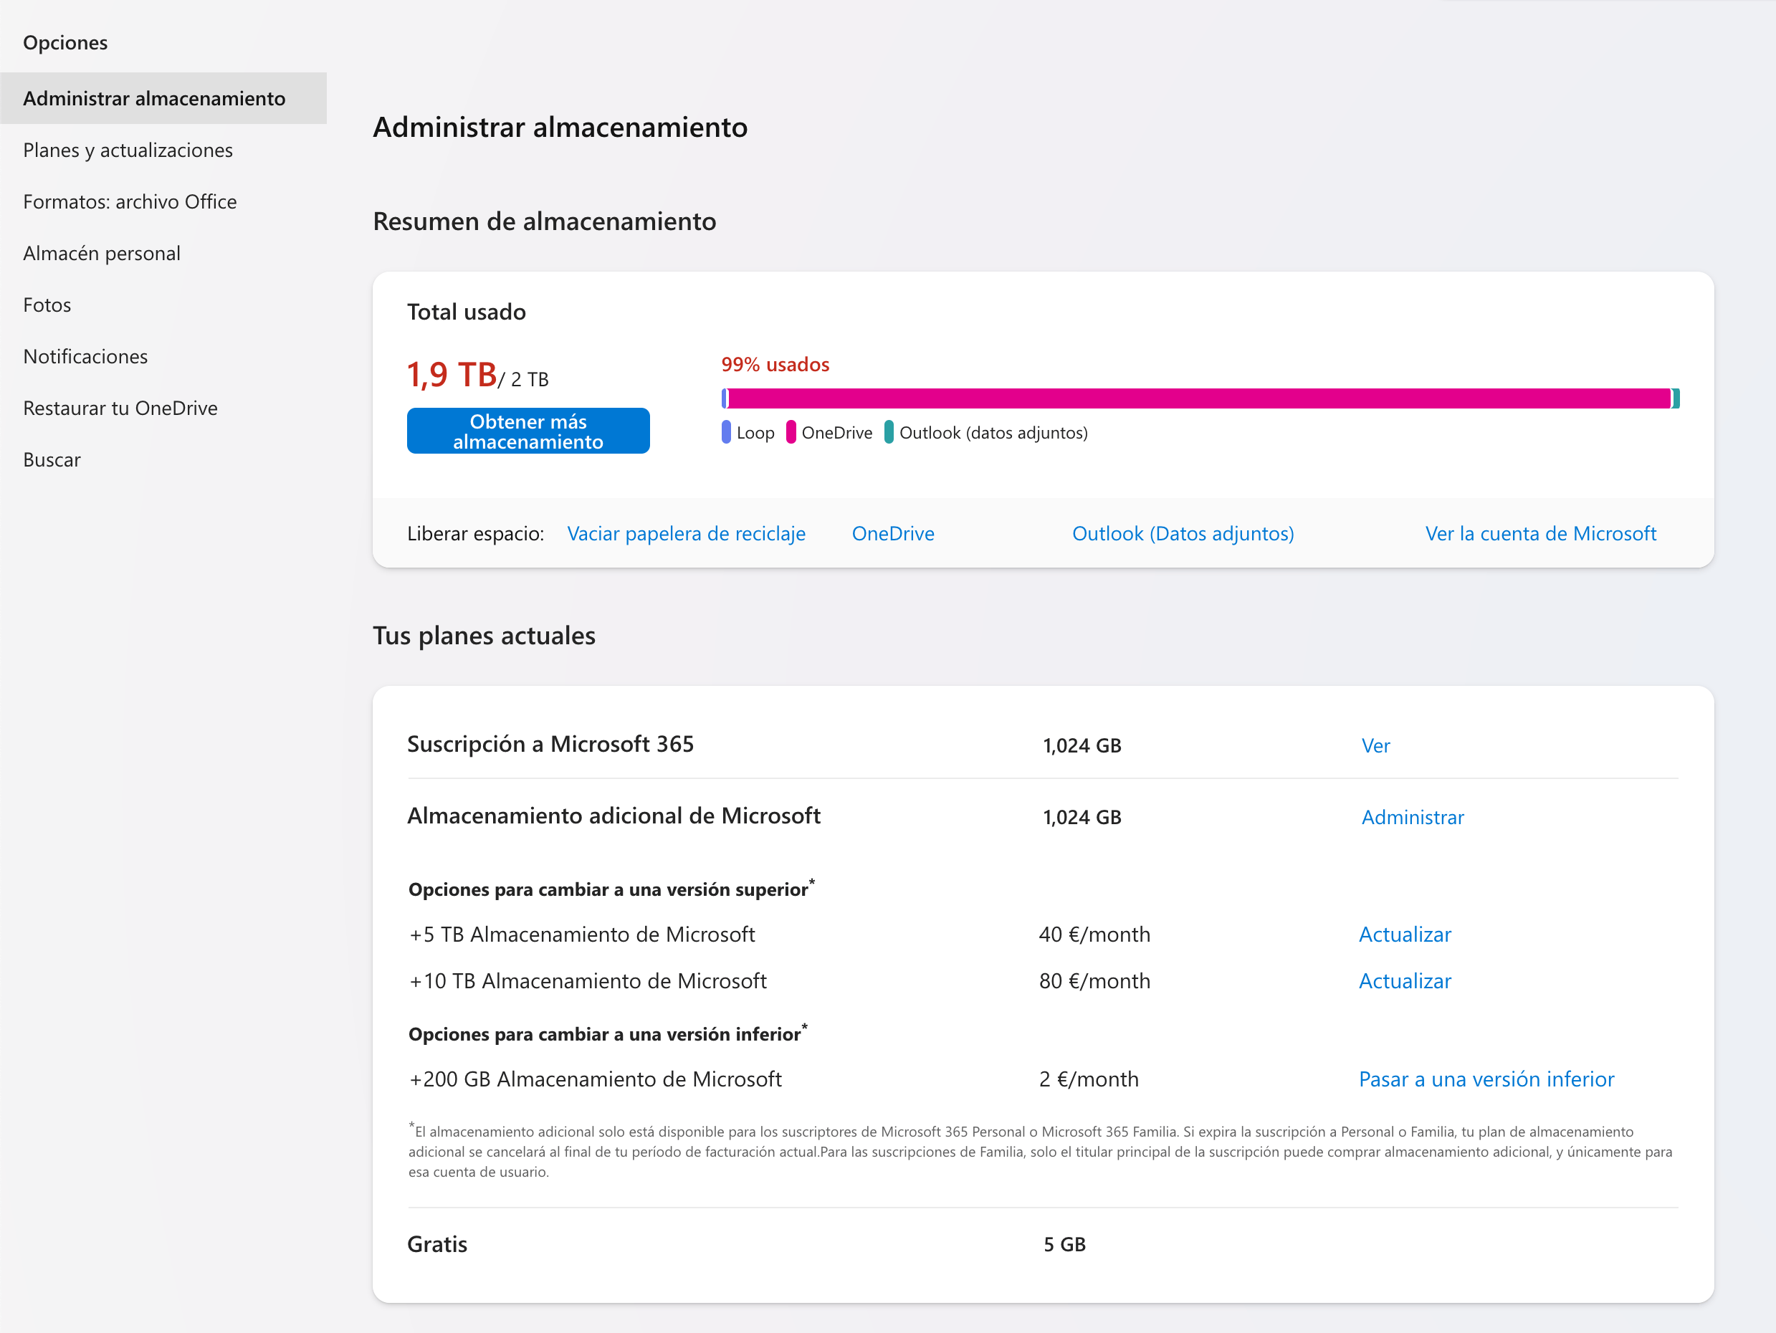The image size is (1776, 1333).
Task: Click the 99% usados label
Action: 775,365
